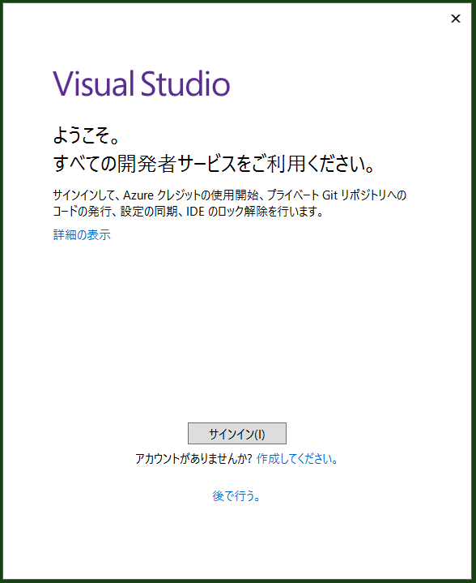Close the Visual Studio welcome dialog
The width and height of the screenshot is (476, 583).
(456, 19)
